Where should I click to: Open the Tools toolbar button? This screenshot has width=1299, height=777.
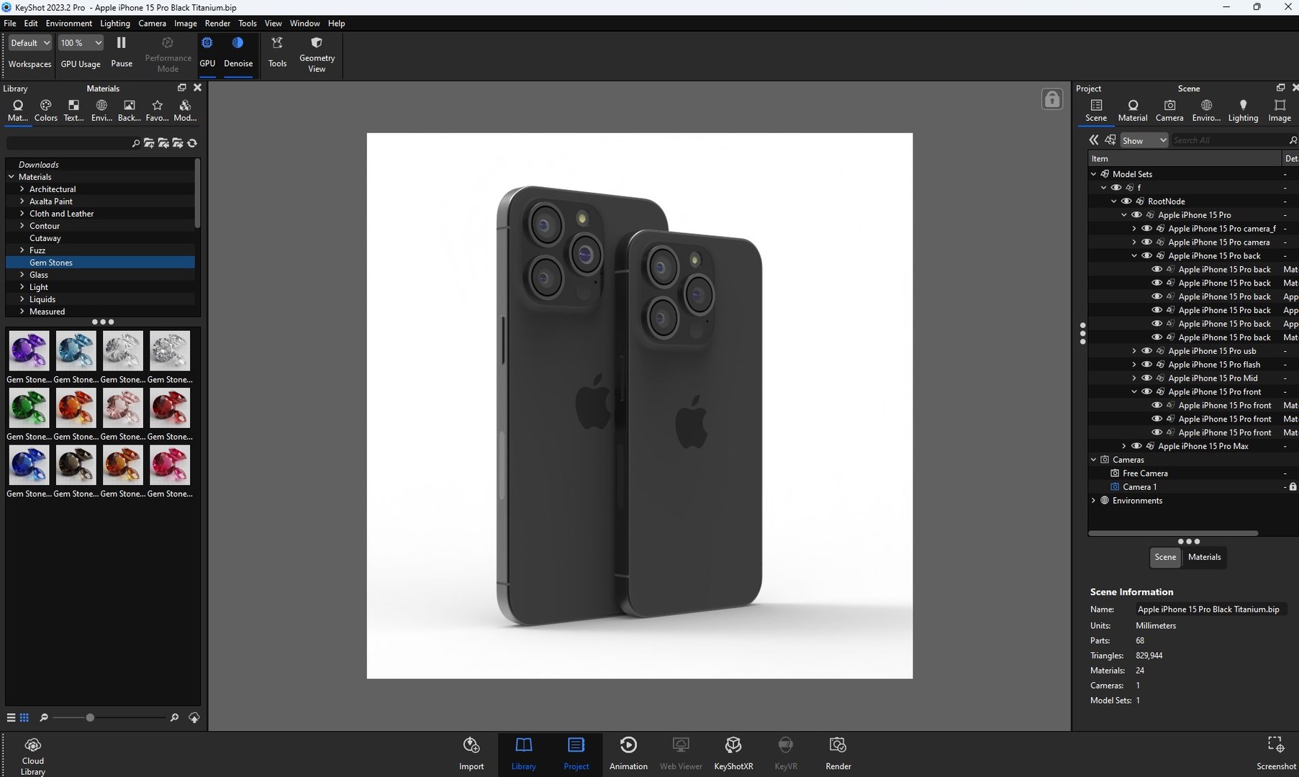277,53
